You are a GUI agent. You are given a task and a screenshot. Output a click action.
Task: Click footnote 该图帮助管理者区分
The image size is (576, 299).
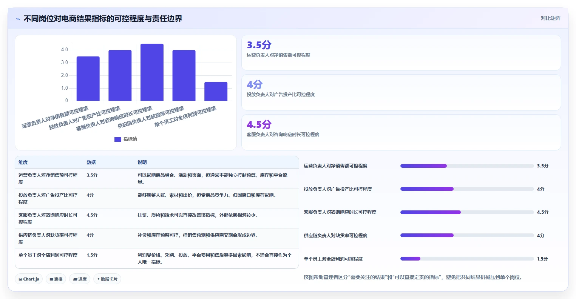[413, 278]
